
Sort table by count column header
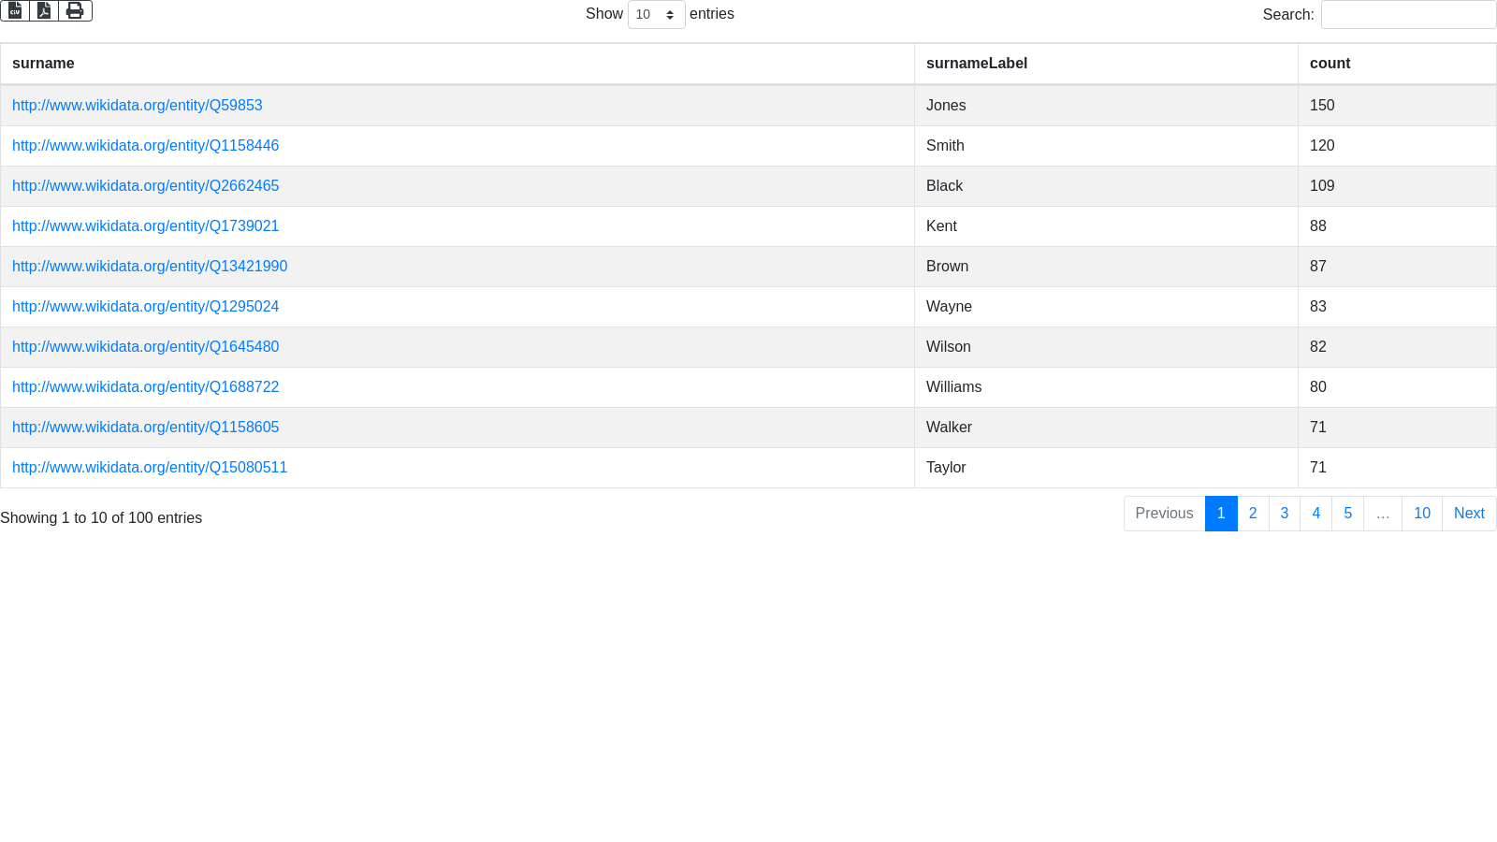pos(1330,64)
